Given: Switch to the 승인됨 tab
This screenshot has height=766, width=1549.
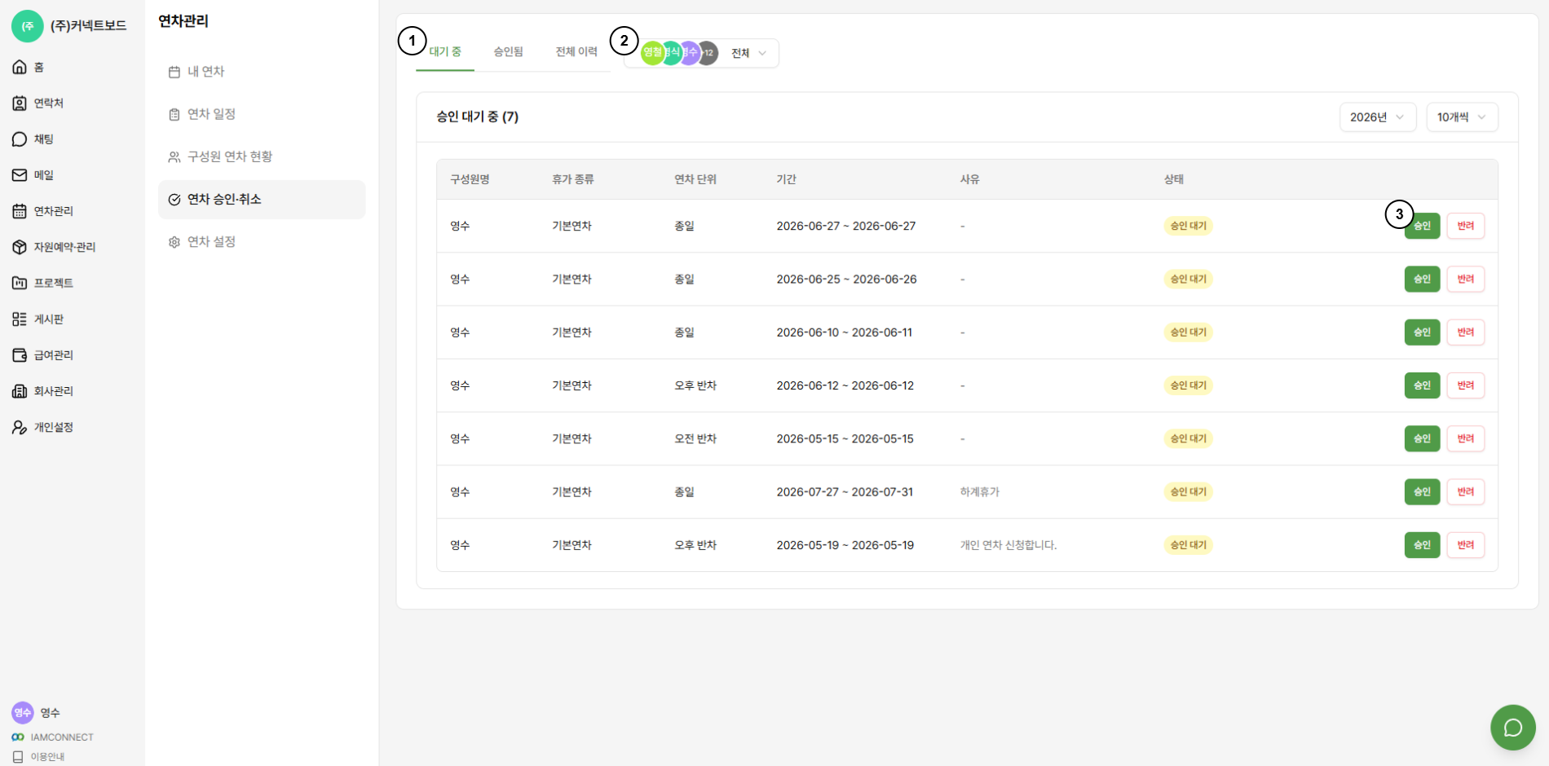Looking at the screenshot, I should point(508,51).
